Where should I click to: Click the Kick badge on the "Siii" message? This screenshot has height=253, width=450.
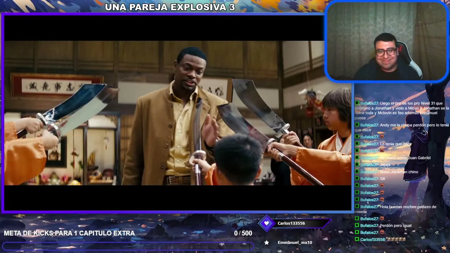357,179
